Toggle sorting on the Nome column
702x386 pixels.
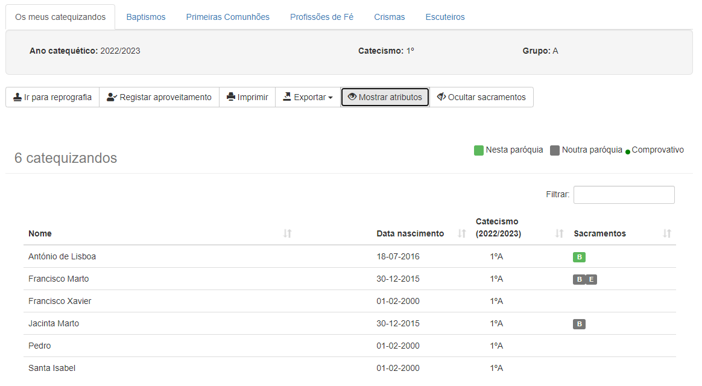coord(288,232)
